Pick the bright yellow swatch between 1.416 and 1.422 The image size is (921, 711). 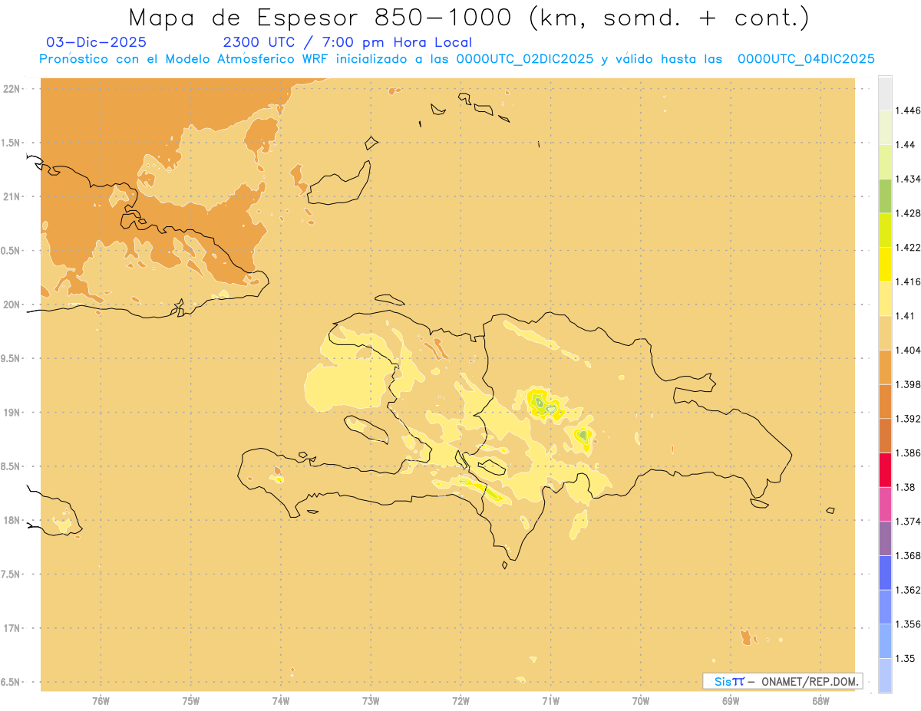point(885,265)
